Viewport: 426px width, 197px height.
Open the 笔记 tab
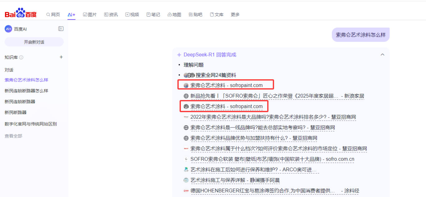click(153, 15)
